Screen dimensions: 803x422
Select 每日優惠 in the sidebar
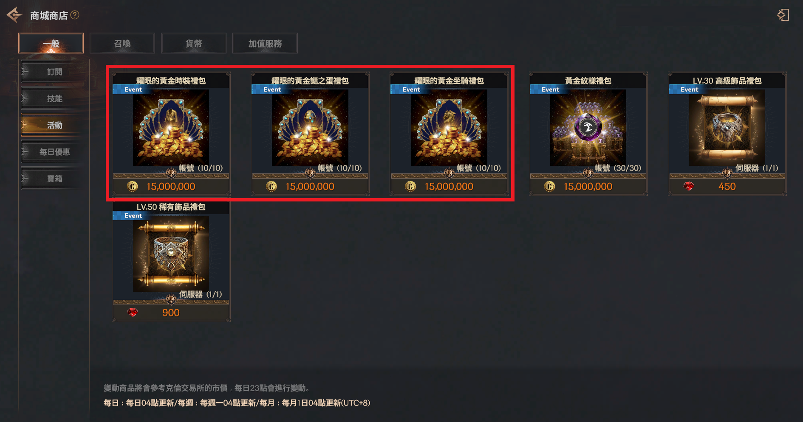tap(54, 152)
